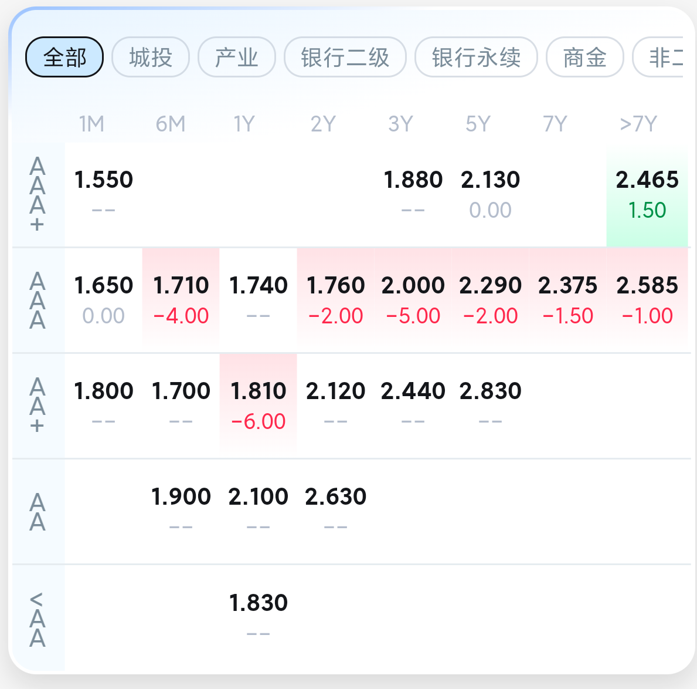Viewport: 697px width, 689px height.
Task: Select the 银行二级 tab
Action: (345, 58)
